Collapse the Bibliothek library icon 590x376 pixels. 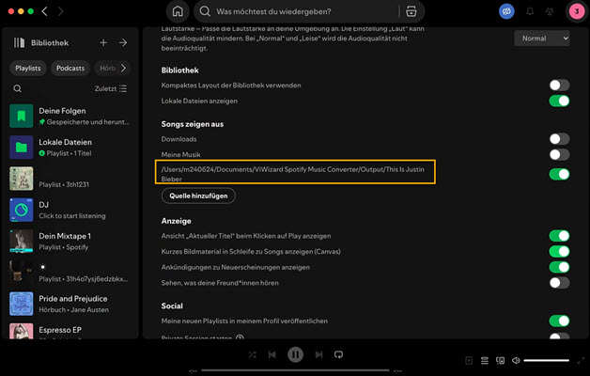tap(19, 43)
